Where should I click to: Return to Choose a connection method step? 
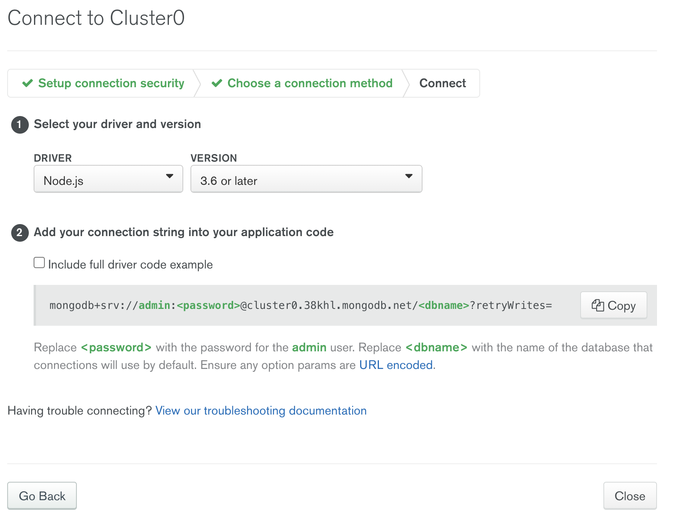(x=310, y=83)
